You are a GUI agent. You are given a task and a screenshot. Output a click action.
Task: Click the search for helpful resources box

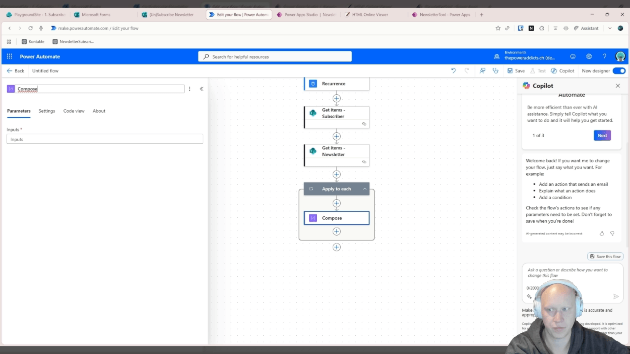275,56
